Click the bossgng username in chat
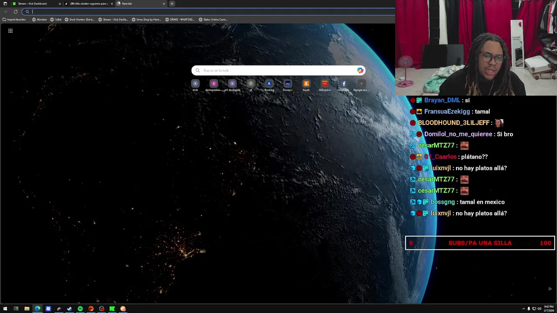 443,202
